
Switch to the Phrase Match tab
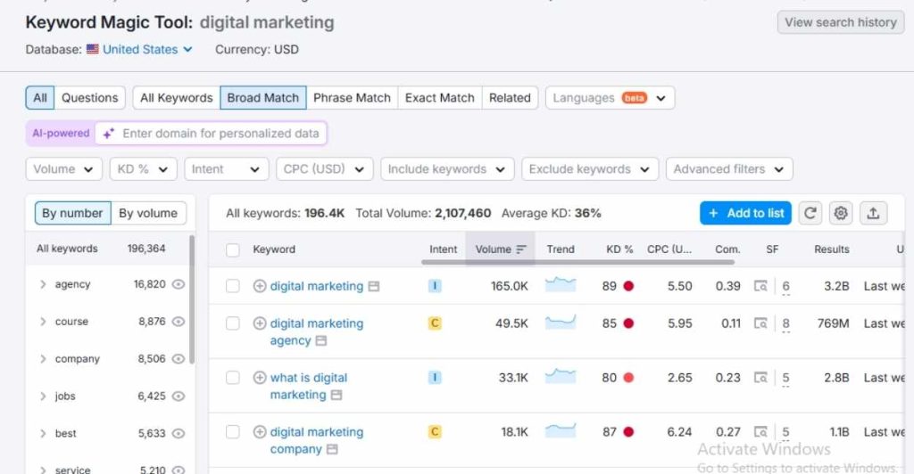[x=352, y=98]
